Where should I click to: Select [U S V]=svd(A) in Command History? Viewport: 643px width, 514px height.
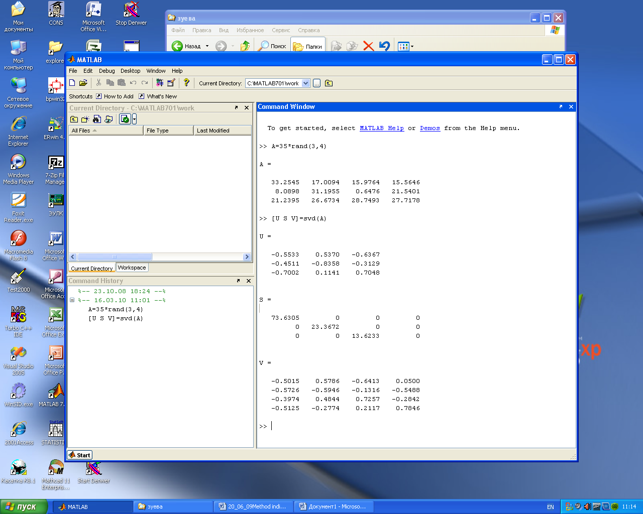coord(116,318)
